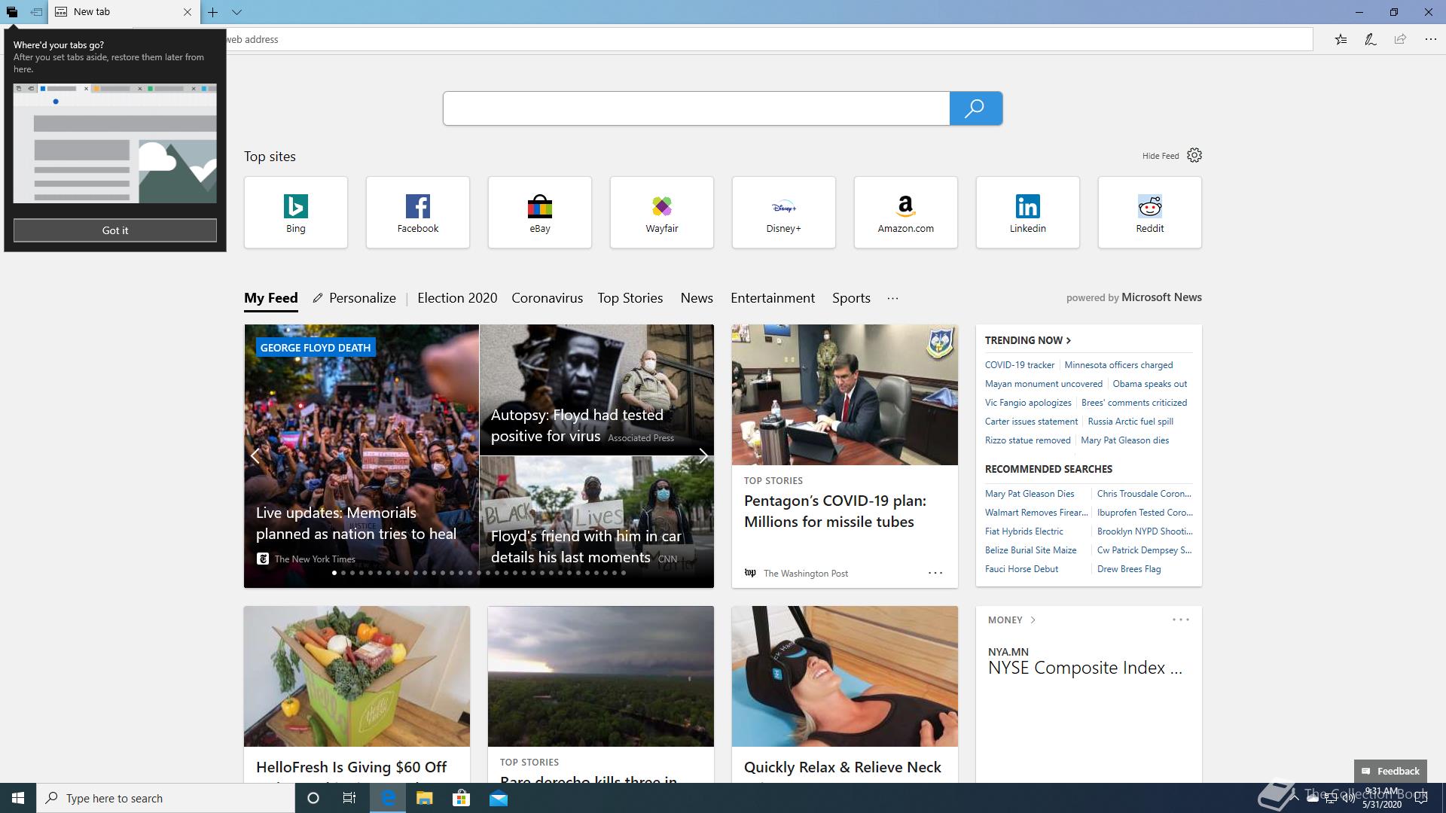Open the Linkedin top site tile
The width and height of the screenshot is (1446, 813).
point(1028,212)
